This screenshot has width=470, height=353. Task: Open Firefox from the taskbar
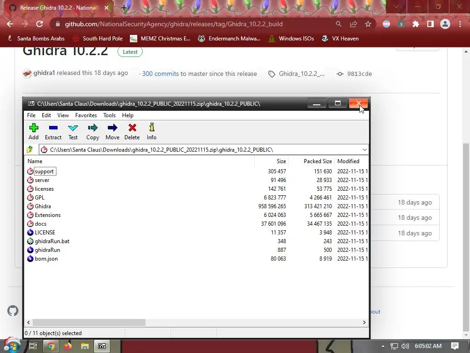[68, 346]
